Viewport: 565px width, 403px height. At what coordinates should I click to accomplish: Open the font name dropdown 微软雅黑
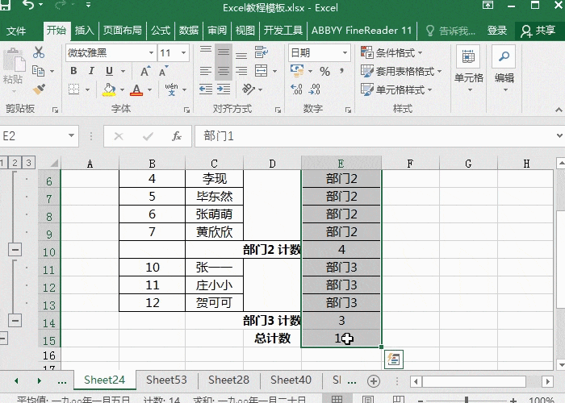pyautogui.click(x=152, y=53)
